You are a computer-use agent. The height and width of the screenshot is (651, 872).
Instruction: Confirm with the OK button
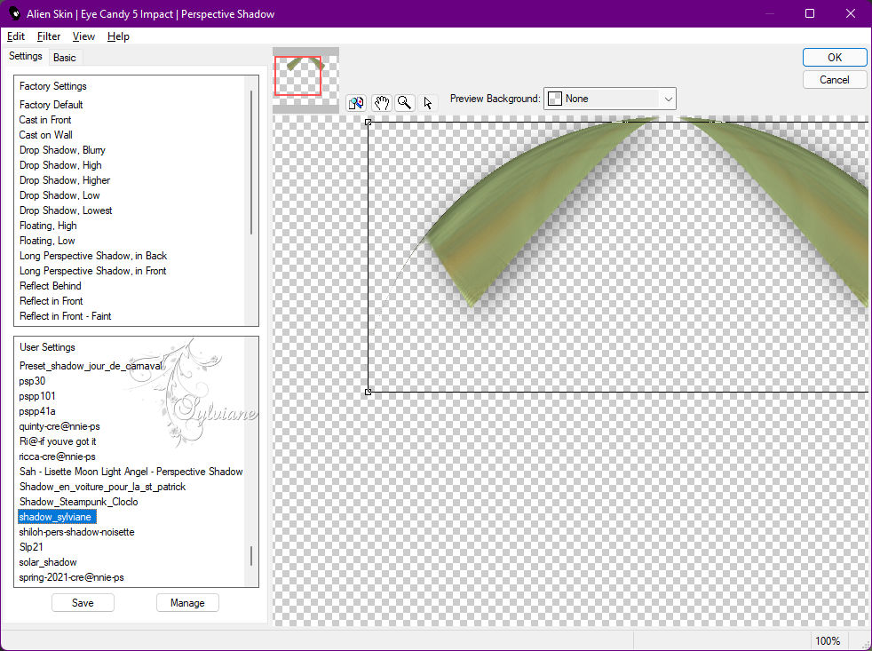[x=834, y=58]
